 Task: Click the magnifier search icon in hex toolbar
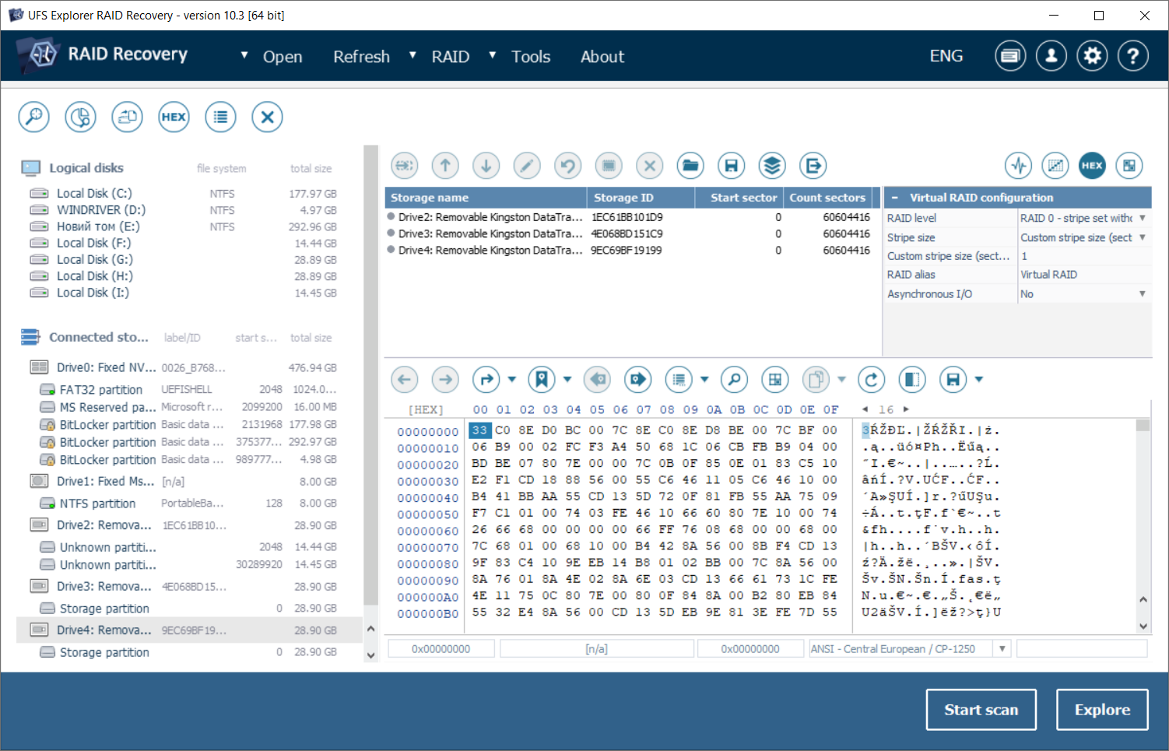[734, 380]
